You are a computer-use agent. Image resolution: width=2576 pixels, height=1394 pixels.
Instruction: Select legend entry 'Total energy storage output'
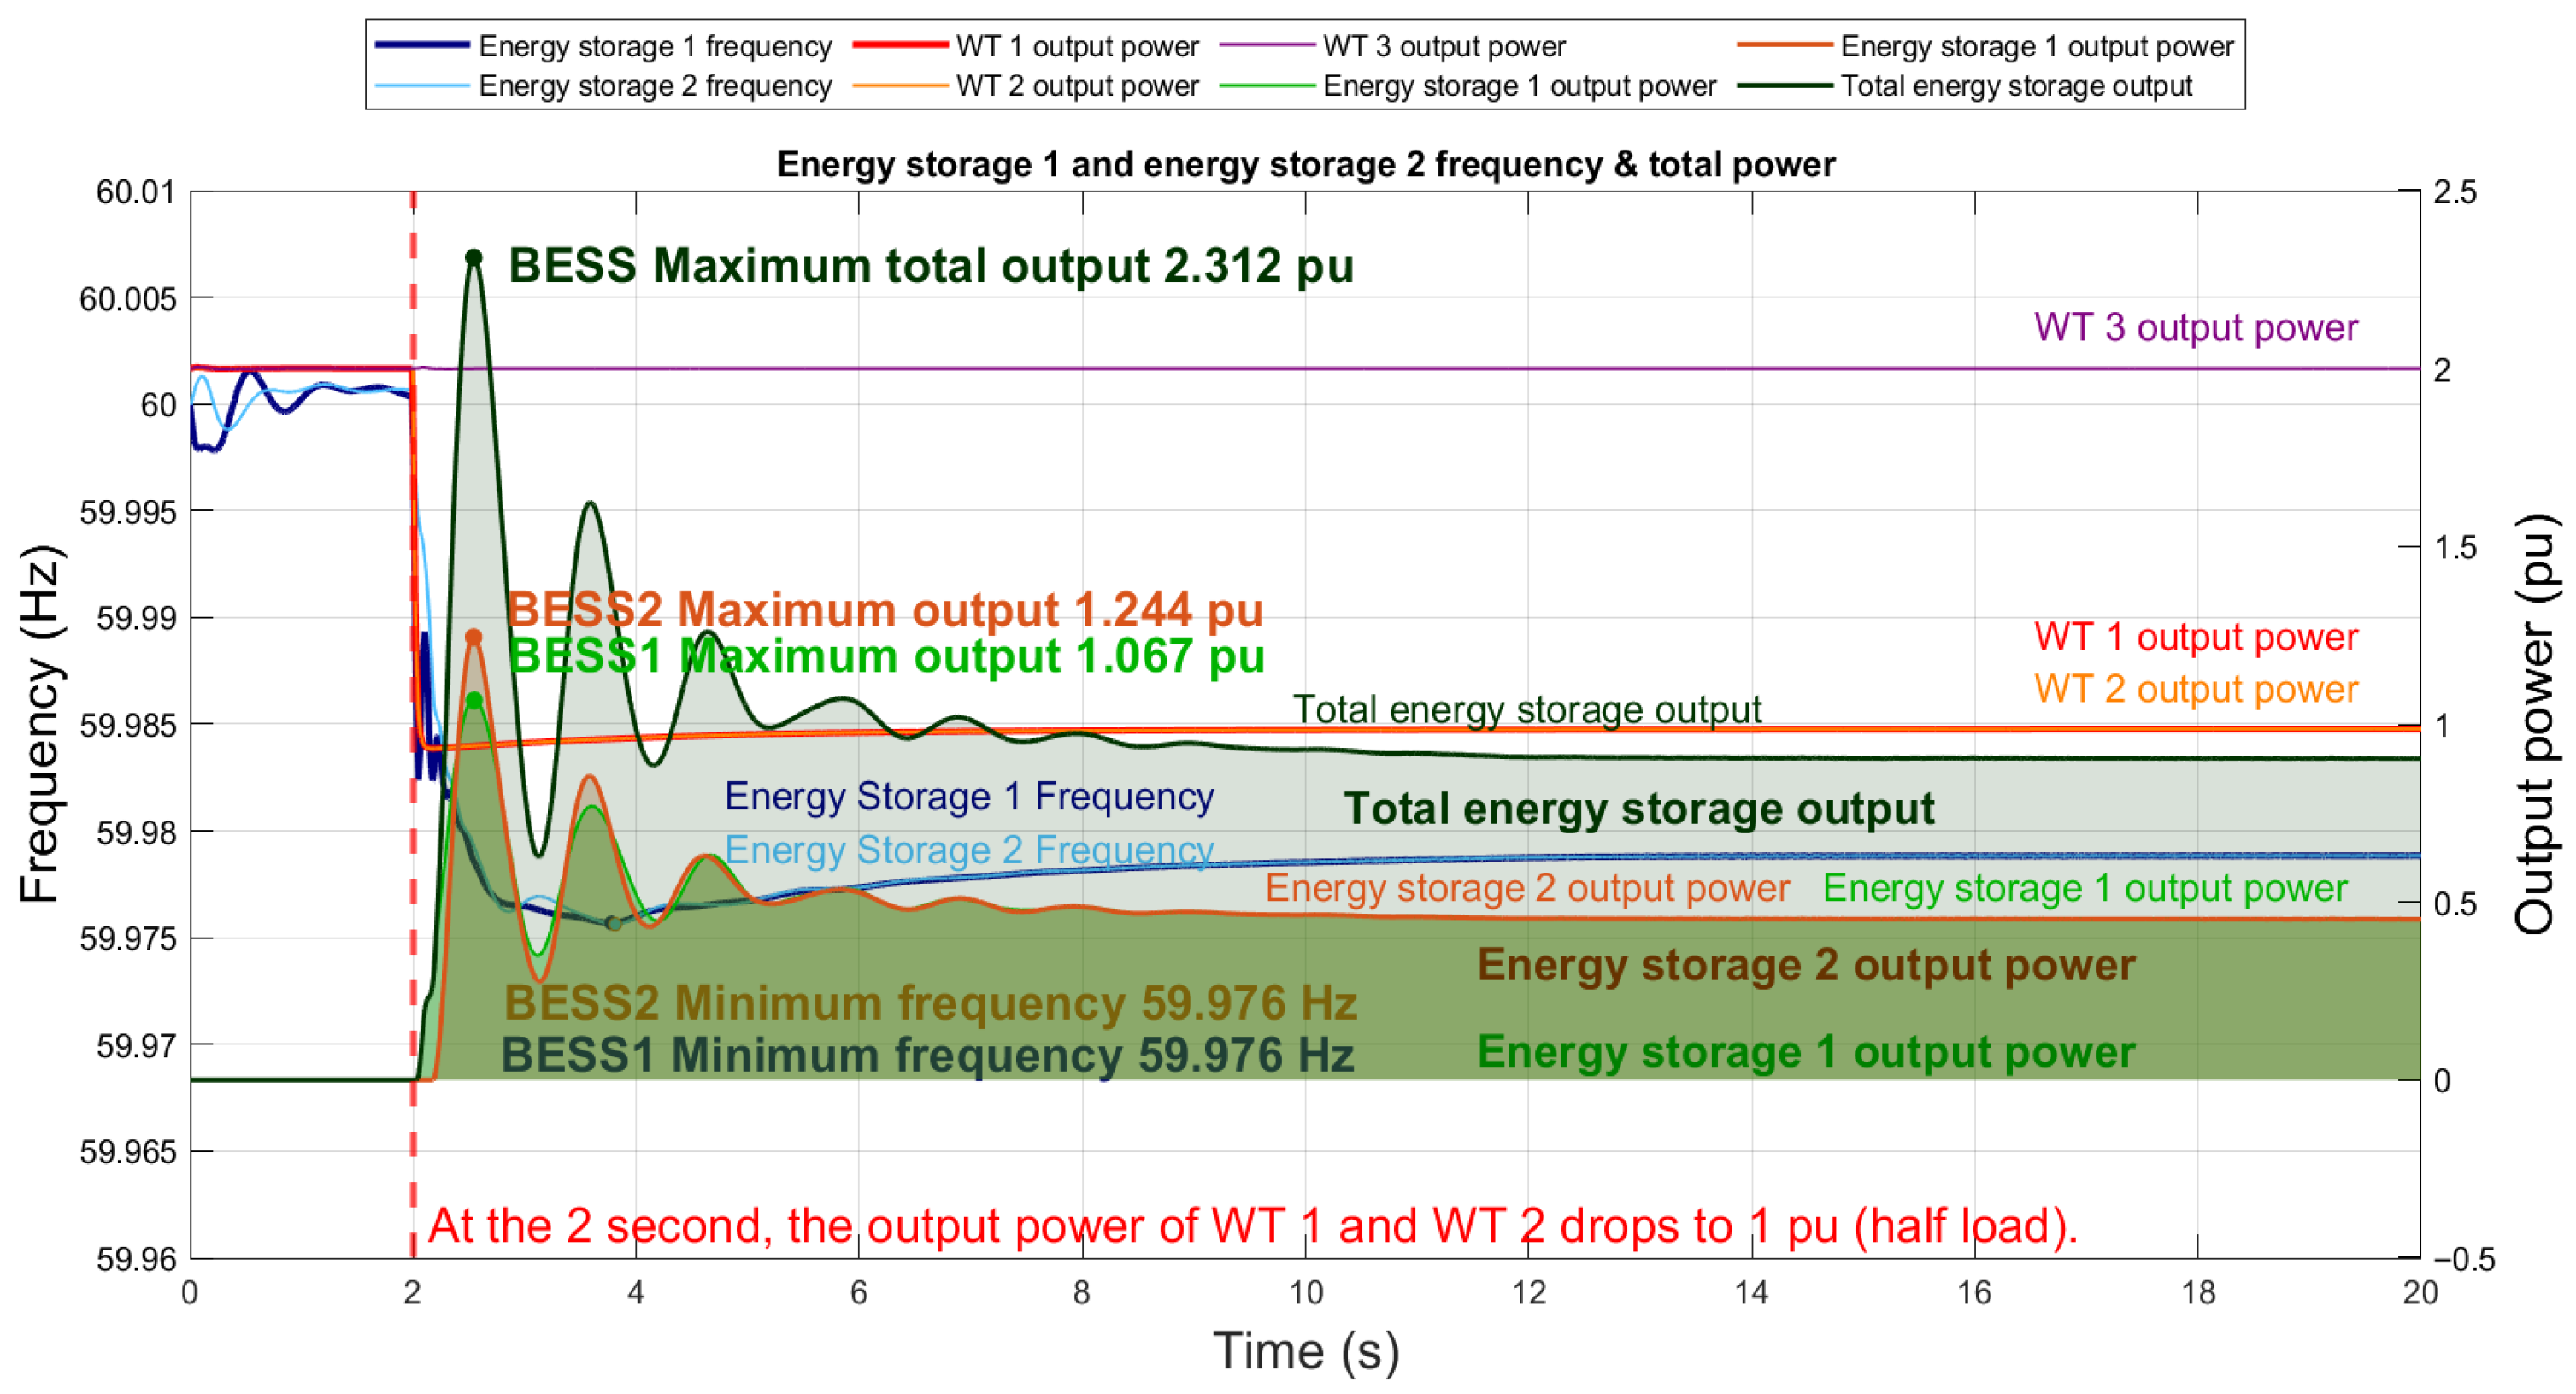point(2016,86)
